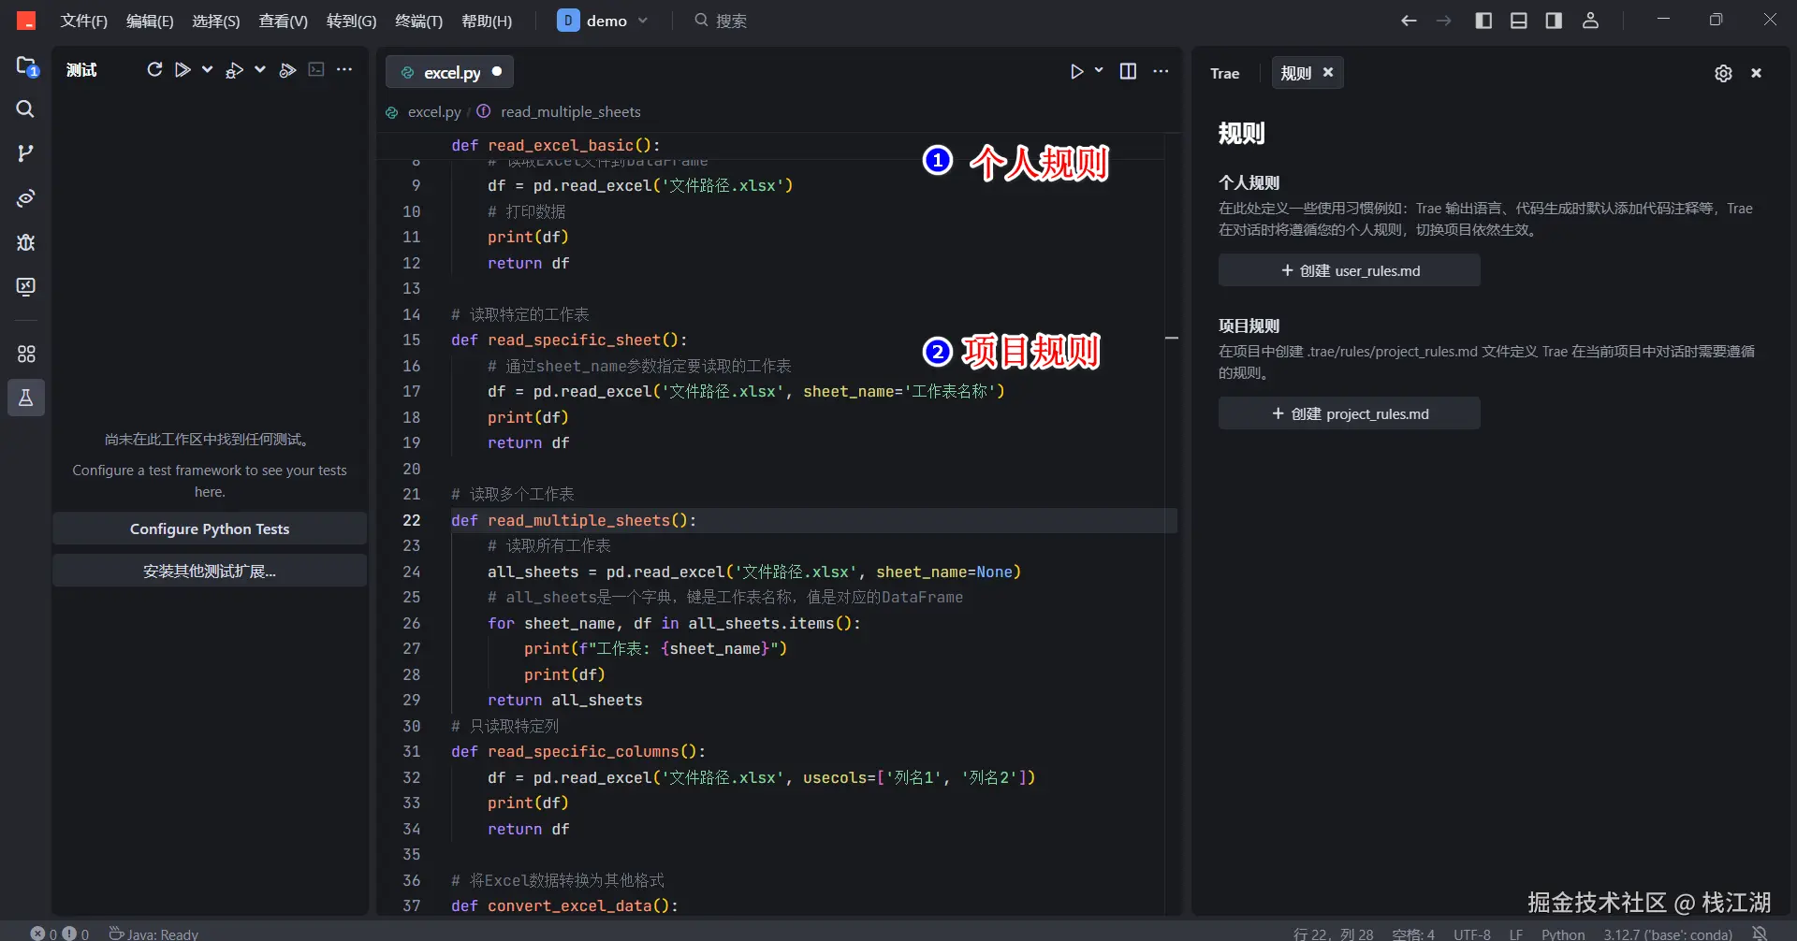Go back in navigation history

point(1409,21)
